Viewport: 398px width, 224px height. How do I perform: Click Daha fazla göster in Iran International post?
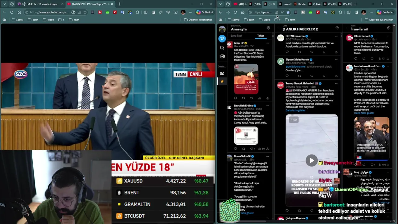pos(364,113)
